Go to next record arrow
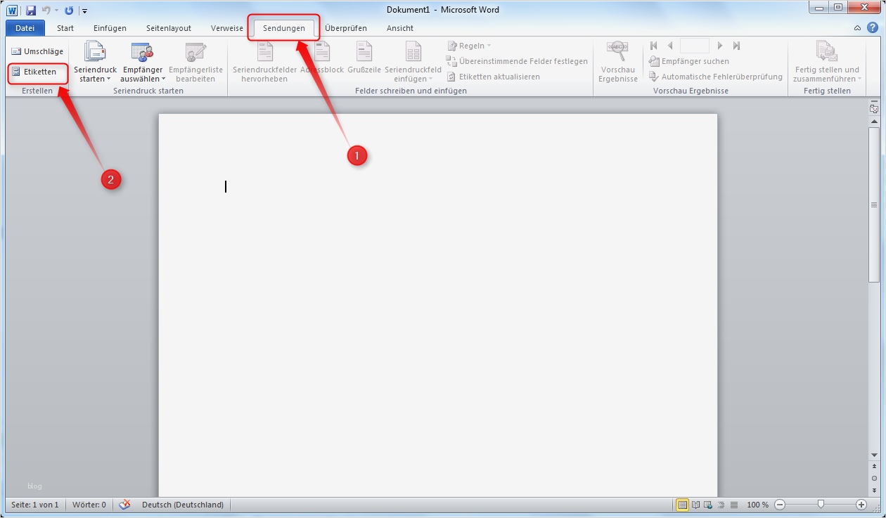 [x=720, y=46]
